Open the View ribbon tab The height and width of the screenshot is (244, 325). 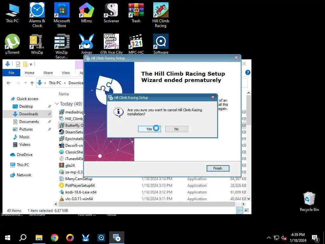point(66,73)
